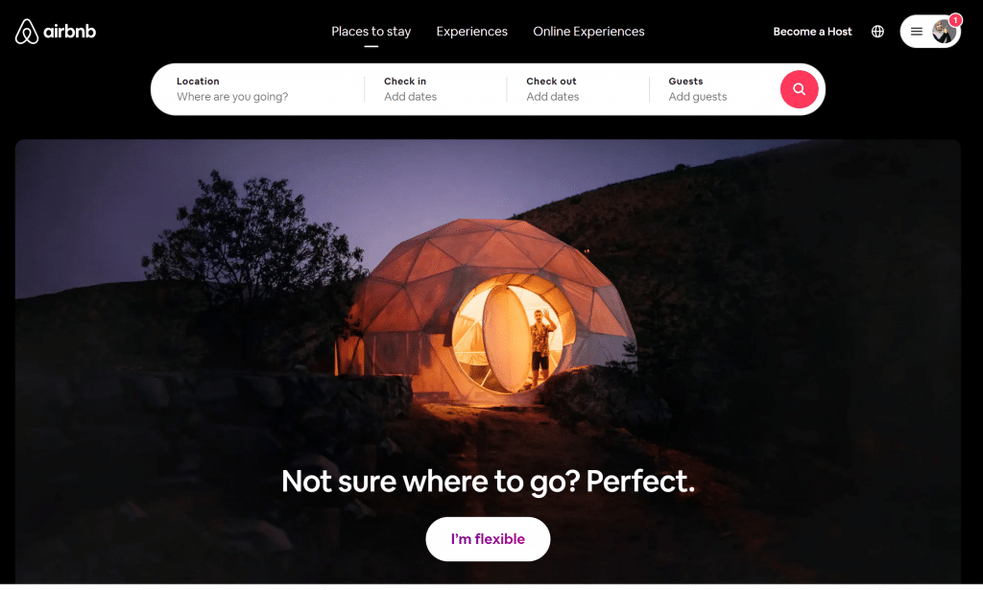Screen dimensions: 983x590
Task: Click the Where are you going placeholder
Action: click(232, 97)
